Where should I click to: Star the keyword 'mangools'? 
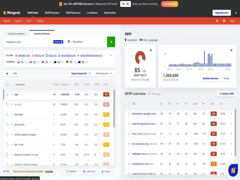(12, 124)
